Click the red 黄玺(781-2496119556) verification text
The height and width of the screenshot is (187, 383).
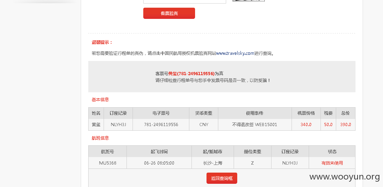pos(191,73)
